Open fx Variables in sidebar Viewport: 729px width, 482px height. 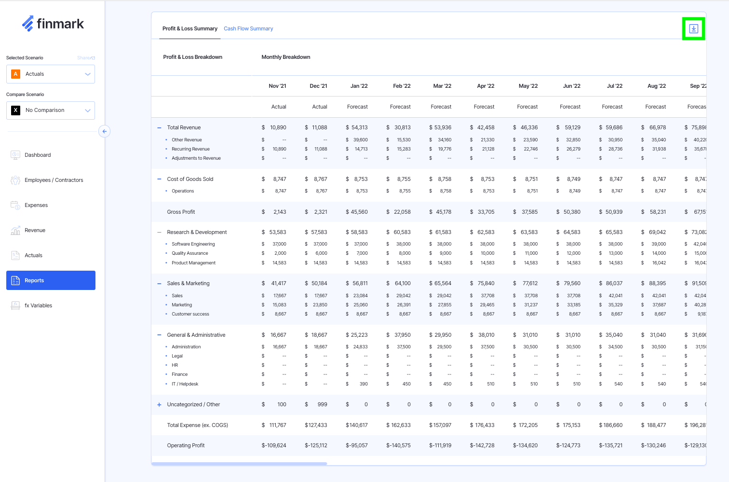pyautogui.click(x=38, y=305)
